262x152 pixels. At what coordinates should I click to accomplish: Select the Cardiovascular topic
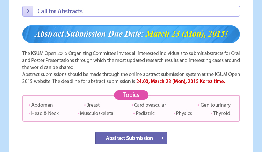point(150,105)
